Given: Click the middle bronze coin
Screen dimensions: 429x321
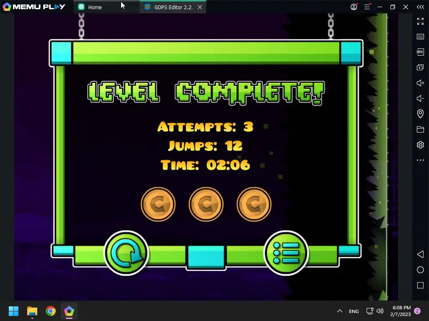Looking at the screenshot, I should point(206,204).
